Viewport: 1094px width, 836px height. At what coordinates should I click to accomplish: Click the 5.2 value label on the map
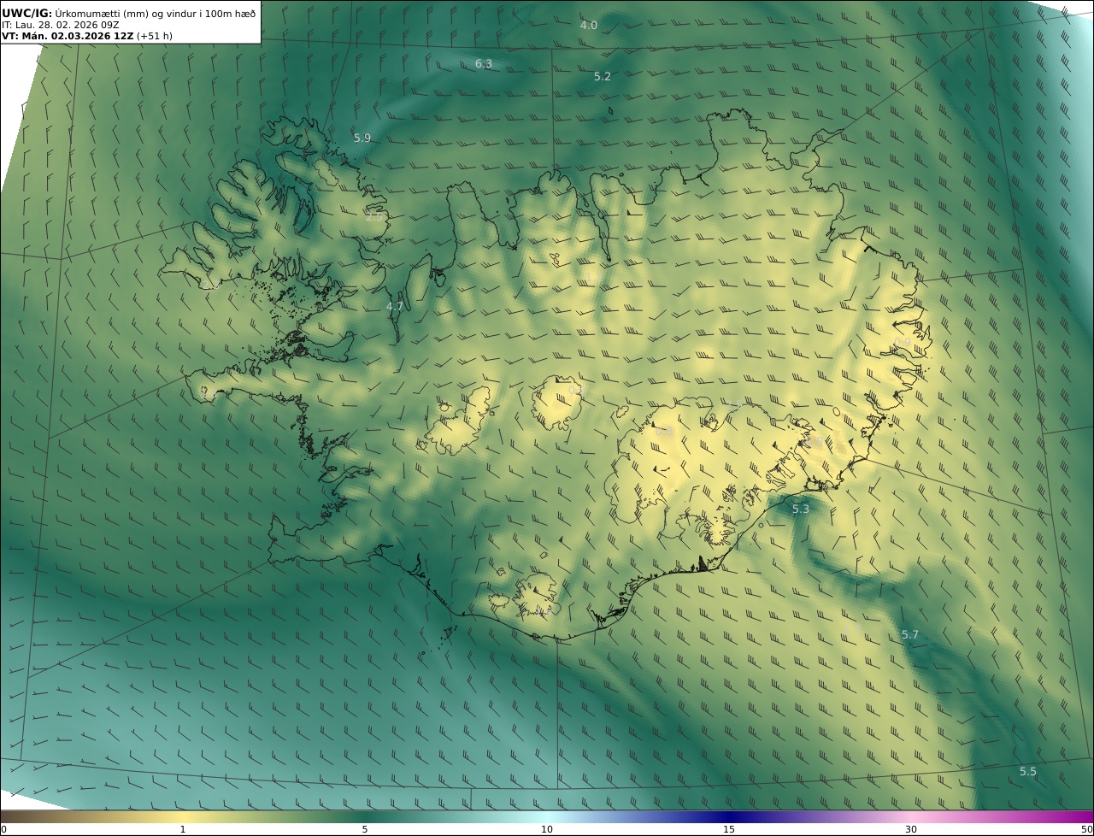(603, 76)
